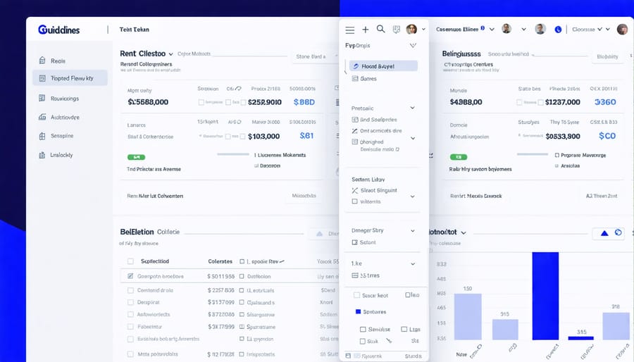Viewport: 634px width, 362px height.
Task: Click the blue triangle chart icon
Action: [x=604, y=233]
